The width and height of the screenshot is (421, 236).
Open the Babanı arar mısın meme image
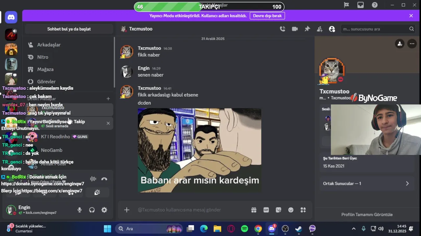[x=199, y=150]
